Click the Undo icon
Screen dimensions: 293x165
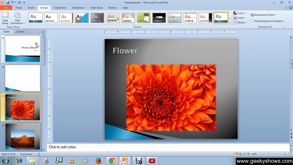[x=12, y=2]
